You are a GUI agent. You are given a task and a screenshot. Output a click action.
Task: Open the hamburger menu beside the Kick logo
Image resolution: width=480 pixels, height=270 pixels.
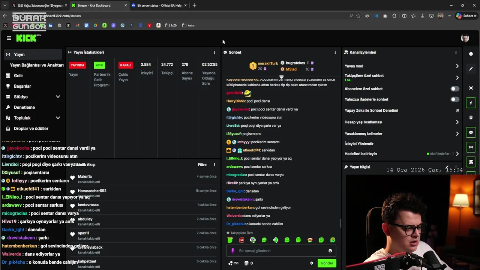[9, 38]
